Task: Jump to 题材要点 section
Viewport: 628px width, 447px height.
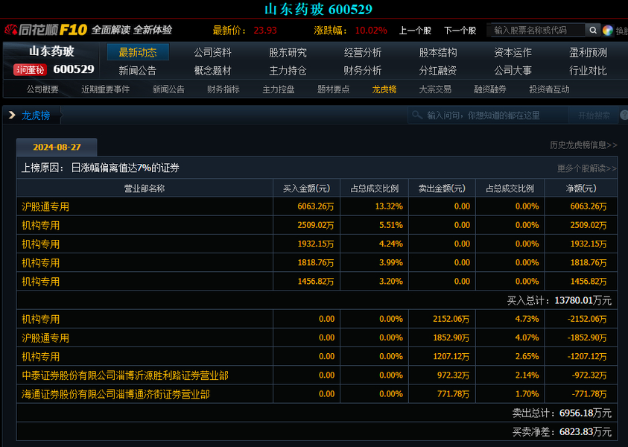Action: [x=333, y=89]
